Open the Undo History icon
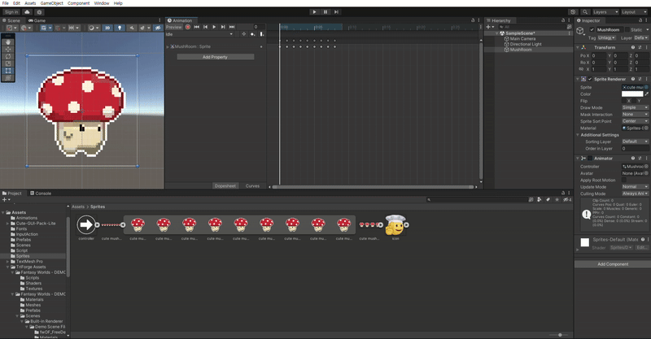Viewport: 651px width, 339px height. (573, 12)
